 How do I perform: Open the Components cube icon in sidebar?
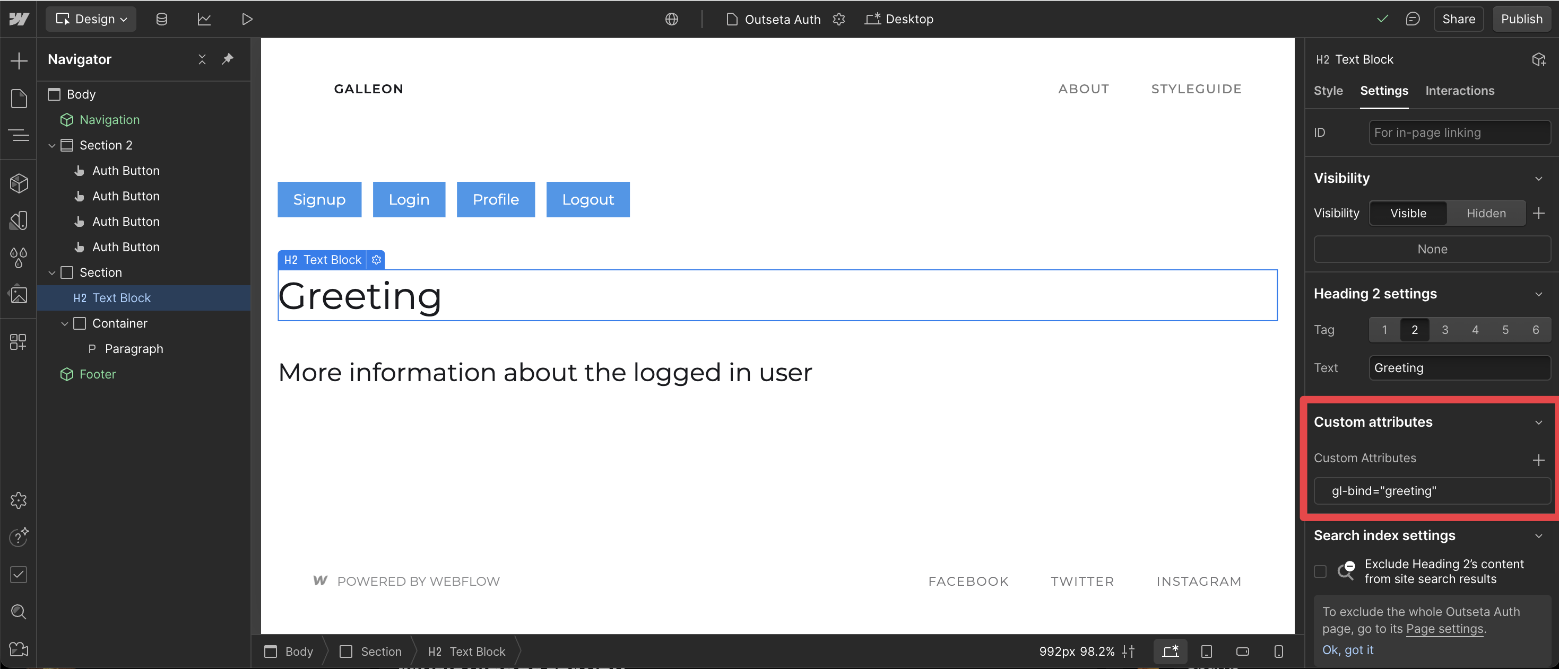(x=19, y=183)
